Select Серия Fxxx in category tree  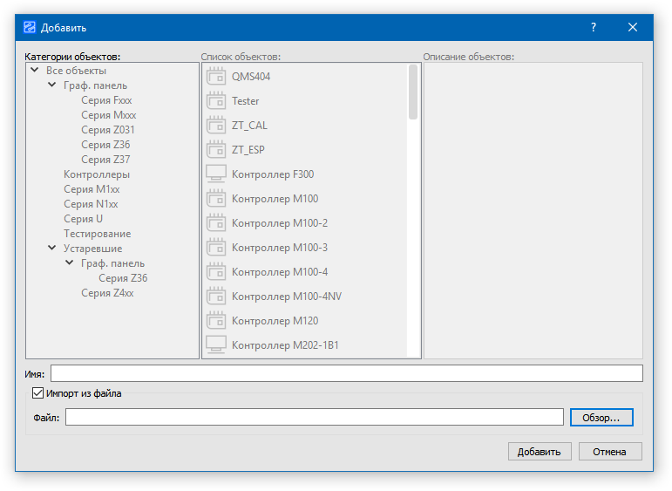click(x=106, y=100)
